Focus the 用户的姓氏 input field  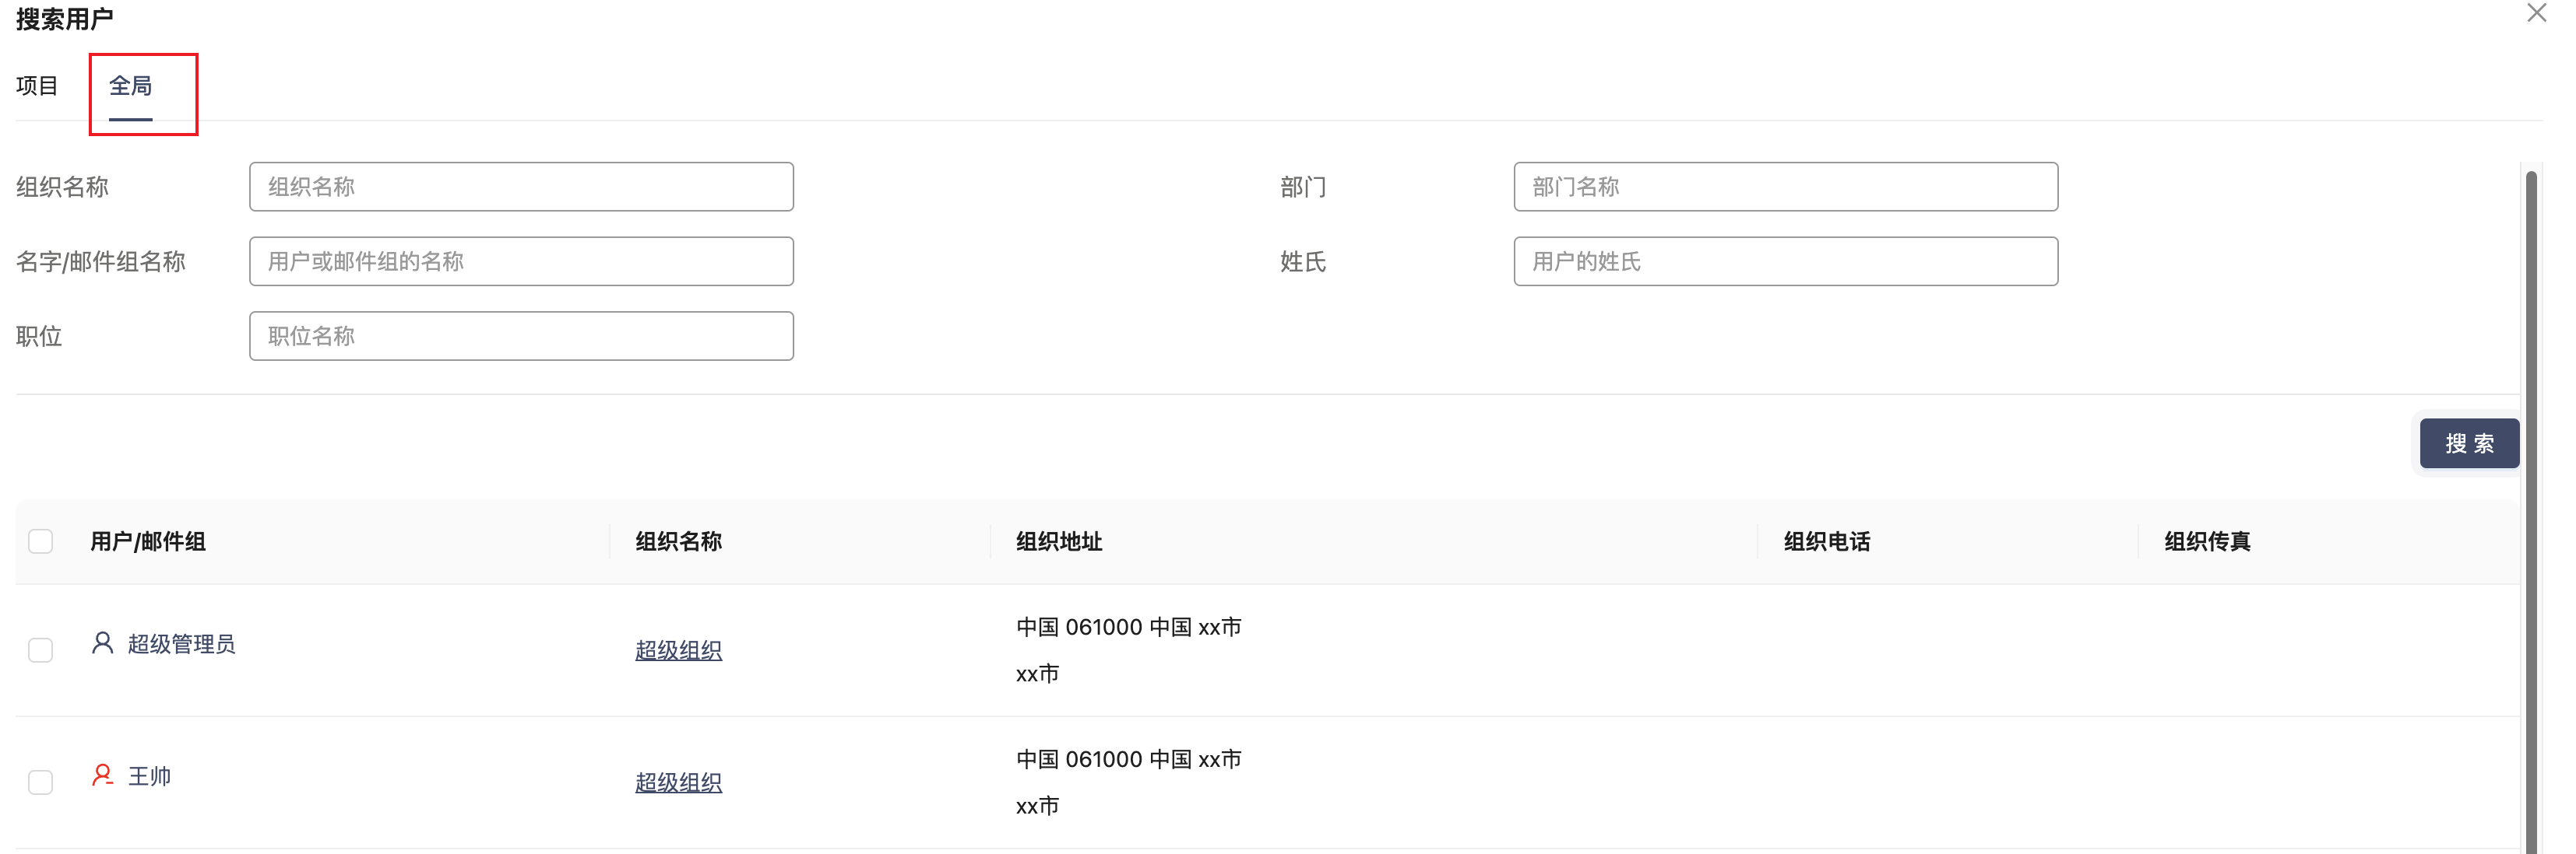click(x=1785, y=261)
